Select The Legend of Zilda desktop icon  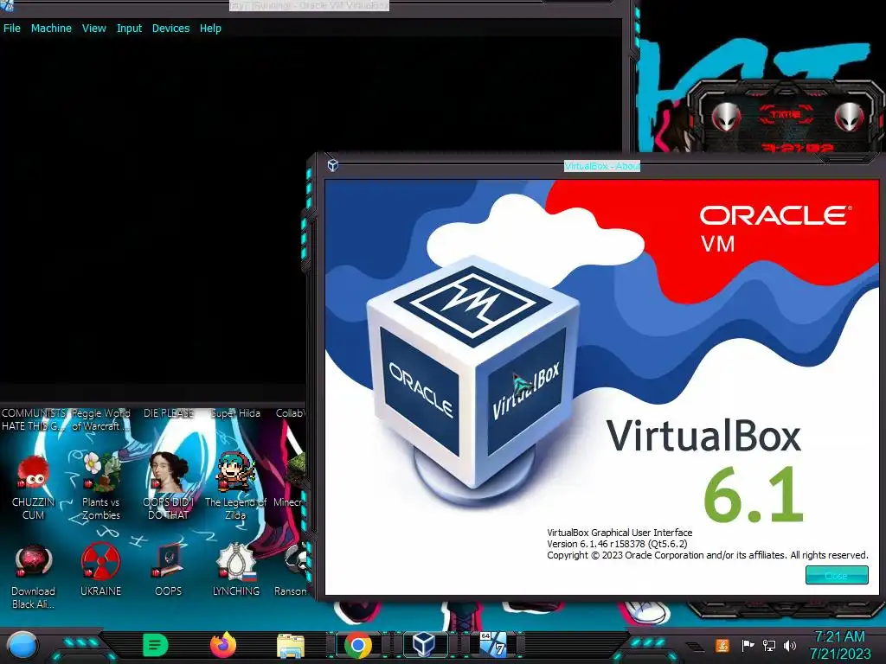coord(235,486)
